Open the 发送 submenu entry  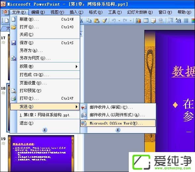(x=45, y=107)
